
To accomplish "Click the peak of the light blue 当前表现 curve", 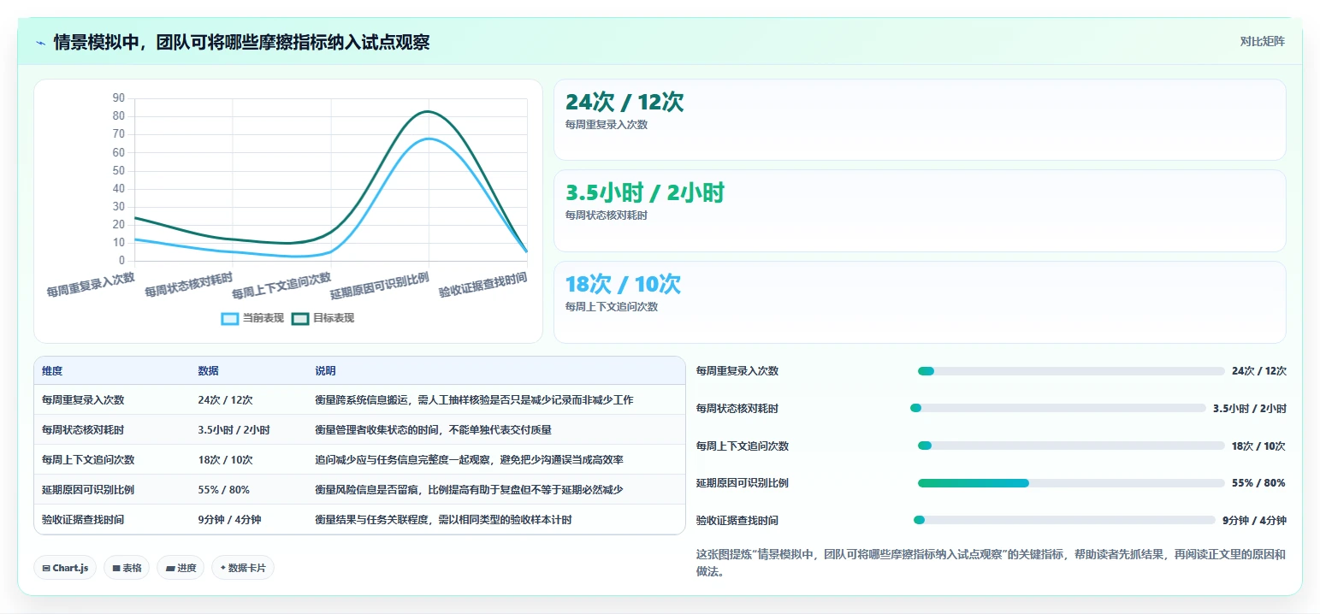I will (429, 139).
